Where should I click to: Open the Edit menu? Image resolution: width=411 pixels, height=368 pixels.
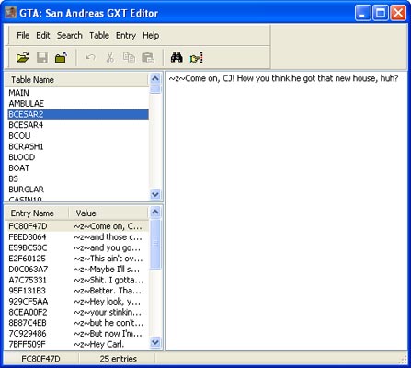coord(43,36)
